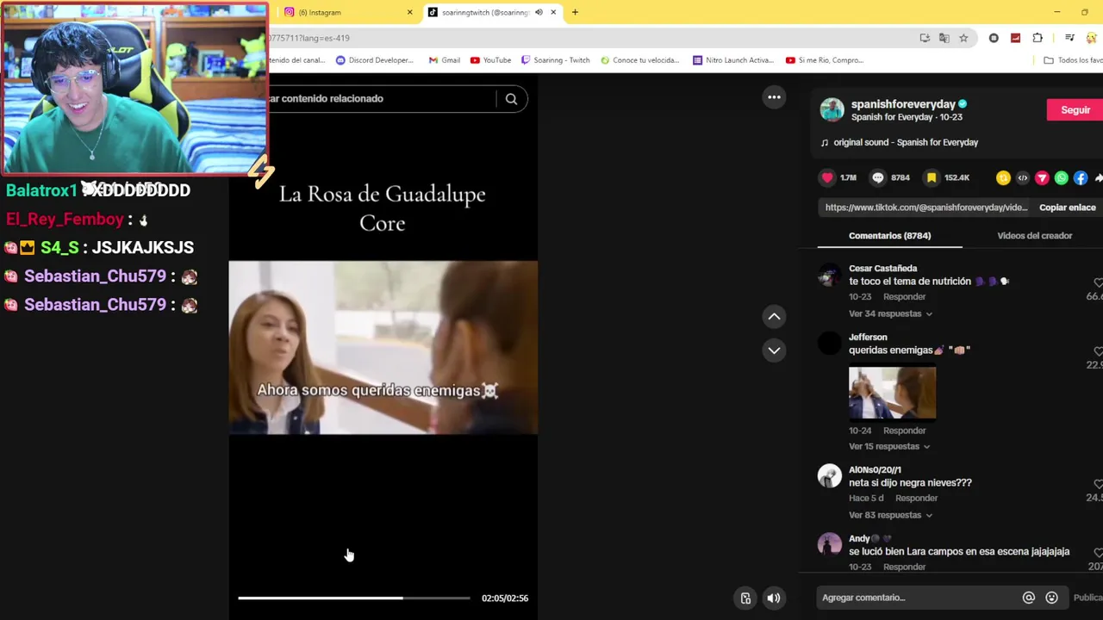Mute the tab using the speaker icon

[x=539, y=12]
